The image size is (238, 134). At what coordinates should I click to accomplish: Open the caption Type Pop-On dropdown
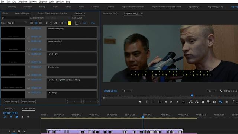pos(17,23)
